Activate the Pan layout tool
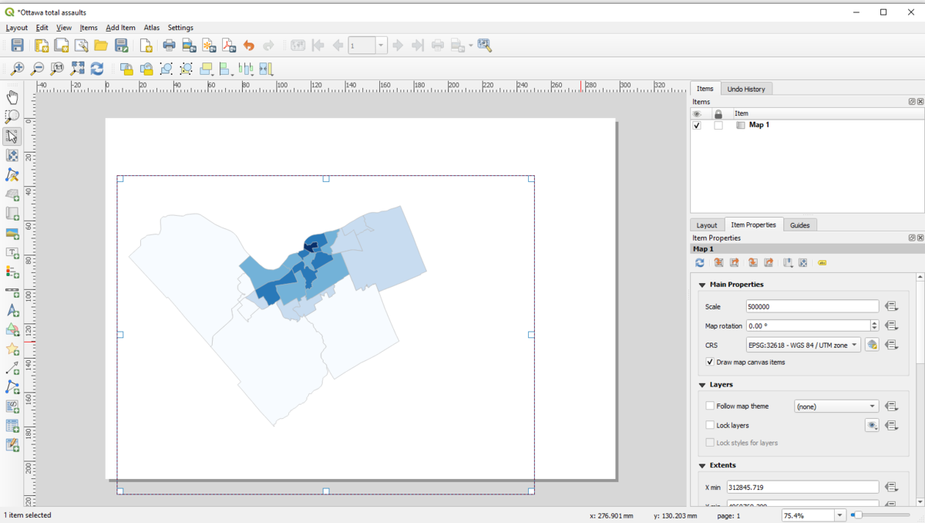 pyautogui.click(x=12, y=96)
